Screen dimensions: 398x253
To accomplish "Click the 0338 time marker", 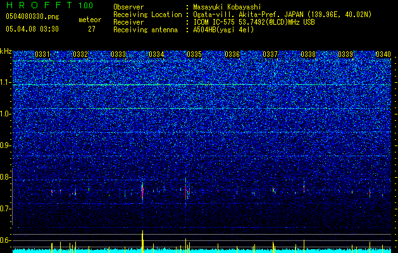I will click(x=308, y=54).
